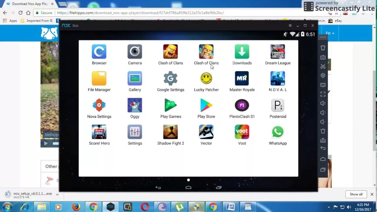Click the Nox shake device icon

click(323, 48)
